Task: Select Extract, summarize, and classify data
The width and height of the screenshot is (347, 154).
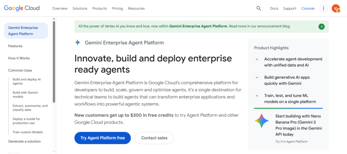Action: coord(30,108)
